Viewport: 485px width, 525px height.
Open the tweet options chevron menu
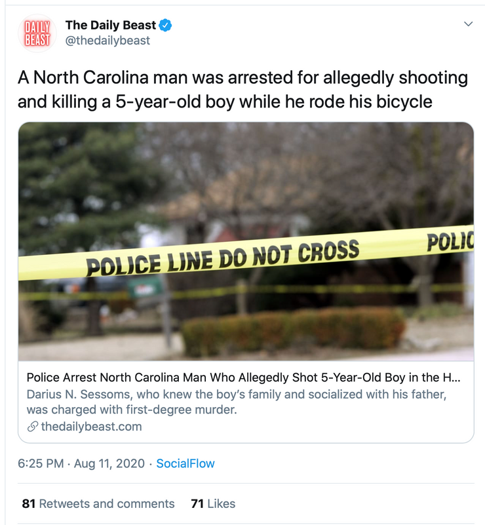click(x=468, y=24)
